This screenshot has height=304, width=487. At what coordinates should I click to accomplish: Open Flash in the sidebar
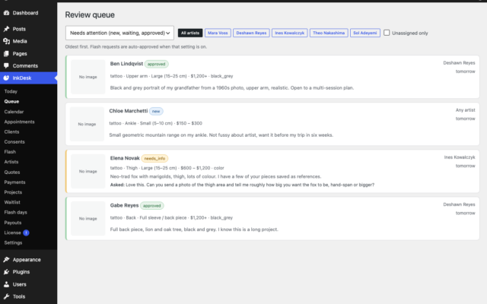coord(10,152)
